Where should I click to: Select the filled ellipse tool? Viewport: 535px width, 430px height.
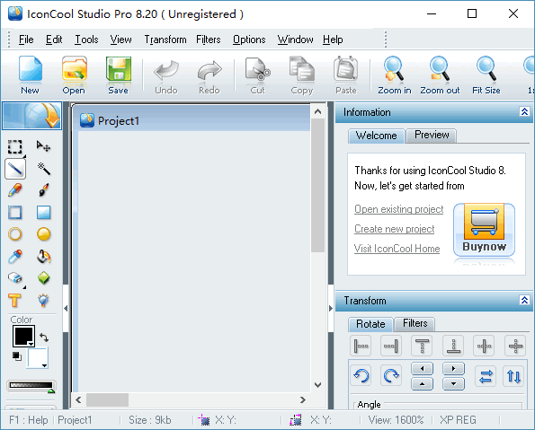44,234
